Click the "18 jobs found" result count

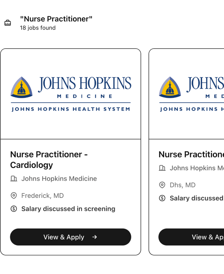coord(38,28)
